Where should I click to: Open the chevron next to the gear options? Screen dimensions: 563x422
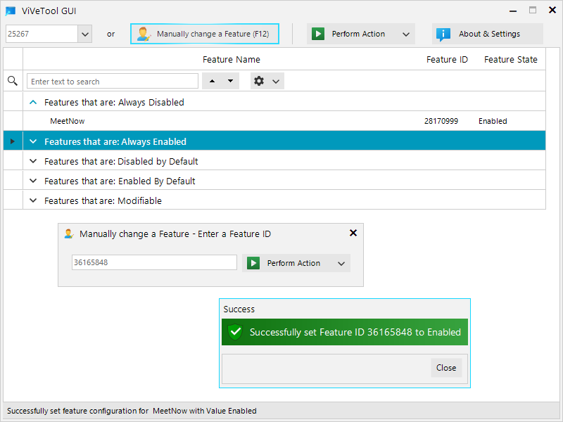tap(276, 82)
